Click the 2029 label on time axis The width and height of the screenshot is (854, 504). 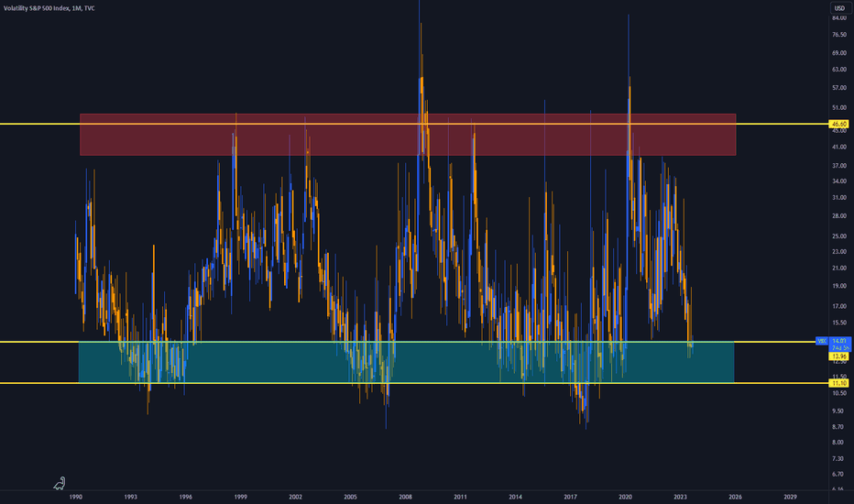[x=790, y=497]
